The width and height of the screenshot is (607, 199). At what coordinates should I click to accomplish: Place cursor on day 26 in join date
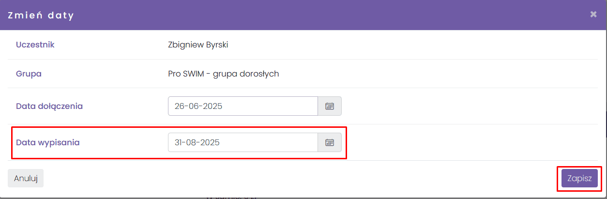tap(179, 106)
